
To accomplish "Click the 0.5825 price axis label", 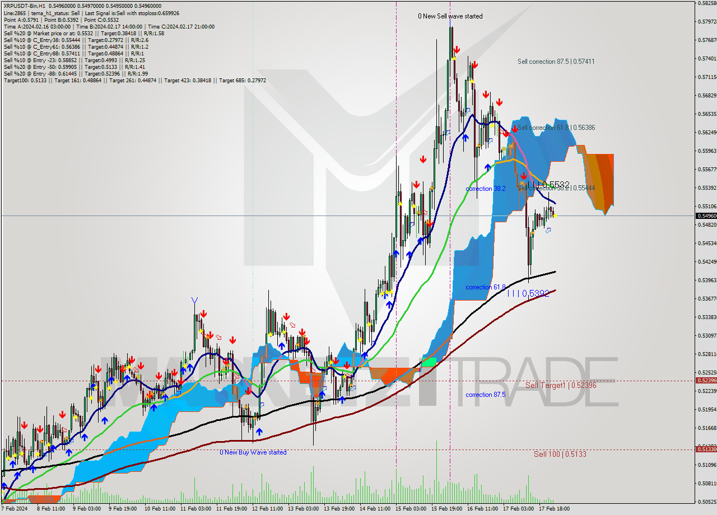I will pos(706,3).
